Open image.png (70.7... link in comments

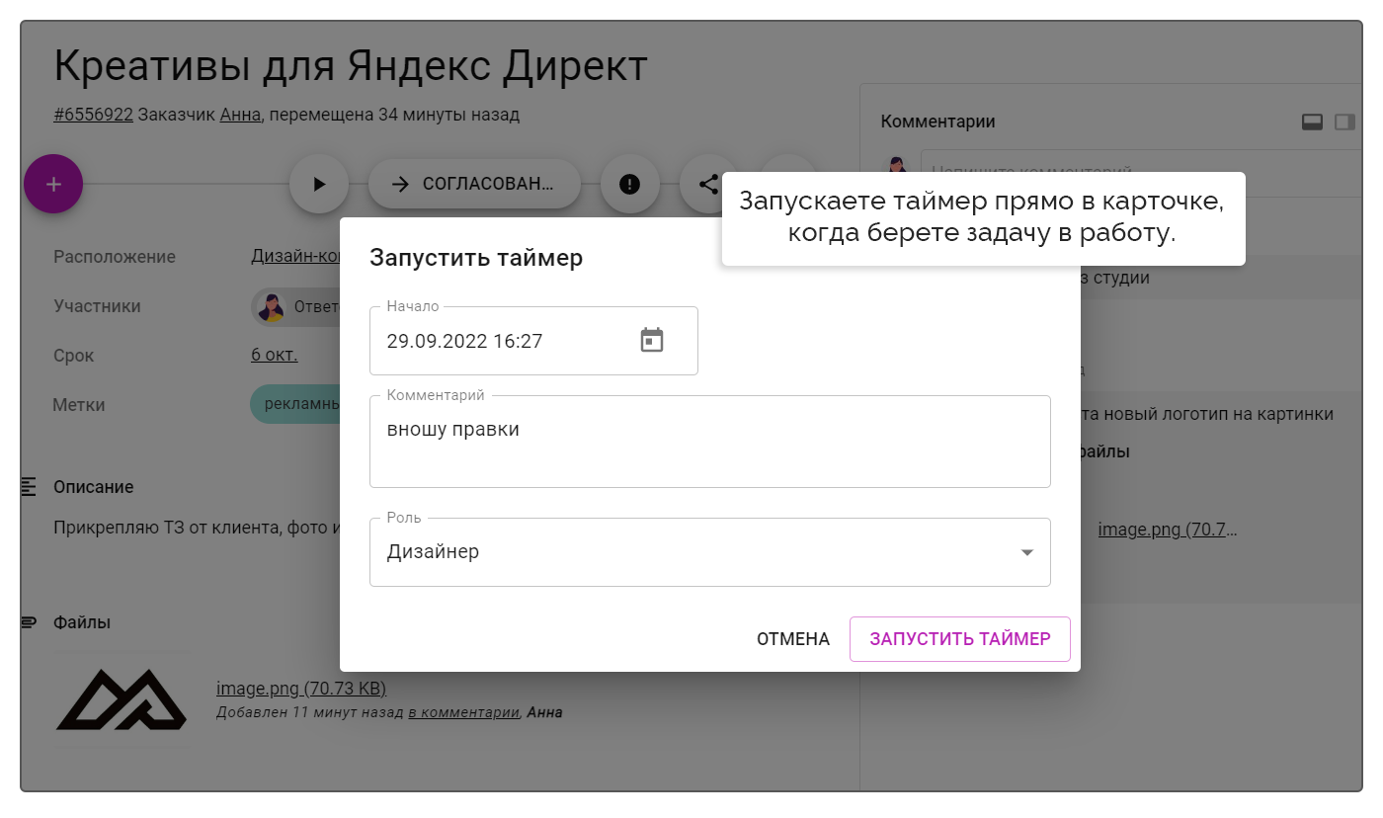click(1168, 530)
